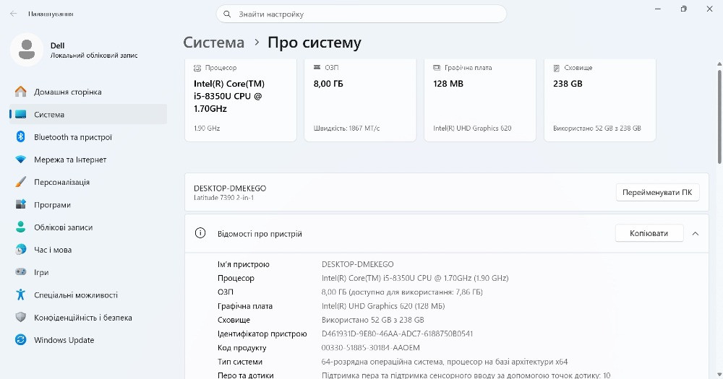Open Bluetooth та пристрої section
723x379 pixels.
(88, 136)
